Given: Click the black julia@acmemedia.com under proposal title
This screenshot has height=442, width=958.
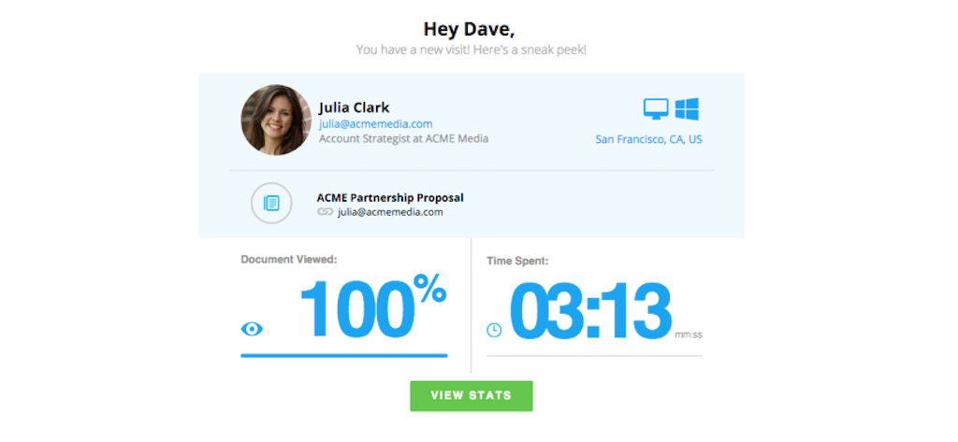Looking at the screenshot, I should click(x=390, y=212).
